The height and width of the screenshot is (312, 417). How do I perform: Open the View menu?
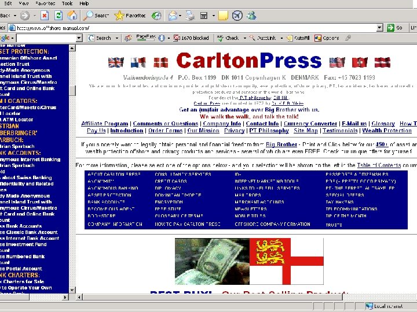(24, 3)
